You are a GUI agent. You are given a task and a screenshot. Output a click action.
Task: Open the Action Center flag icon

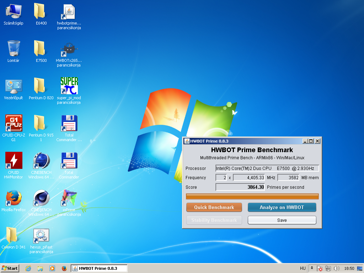pos(320,268)
